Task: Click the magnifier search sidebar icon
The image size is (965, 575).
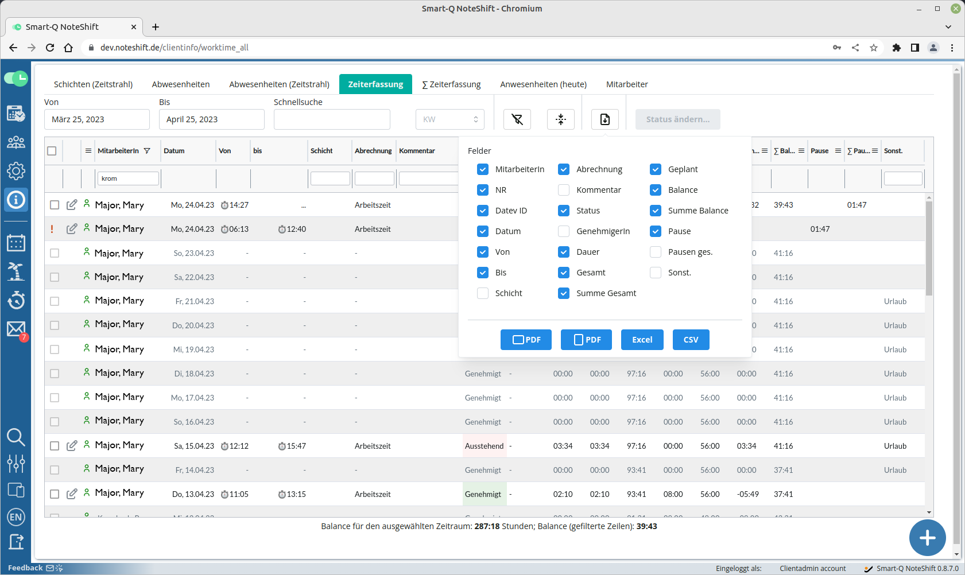Action: coord(15,437)
